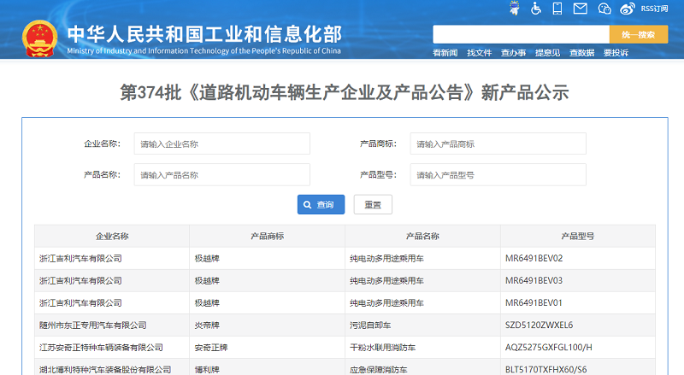Click the national emblem logo
Image resolution: width=684 pixels, height=375 pixels.
(39, 38)
